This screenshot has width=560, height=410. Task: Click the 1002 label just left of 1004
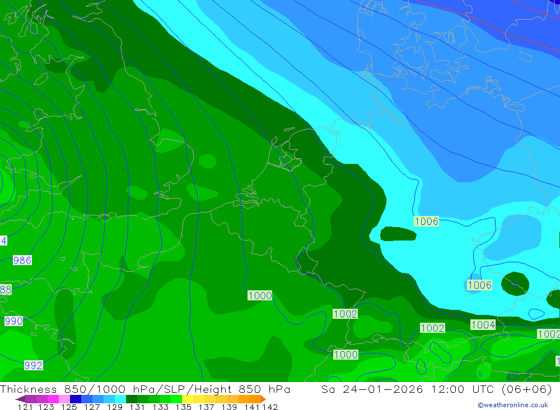[432, 328]
